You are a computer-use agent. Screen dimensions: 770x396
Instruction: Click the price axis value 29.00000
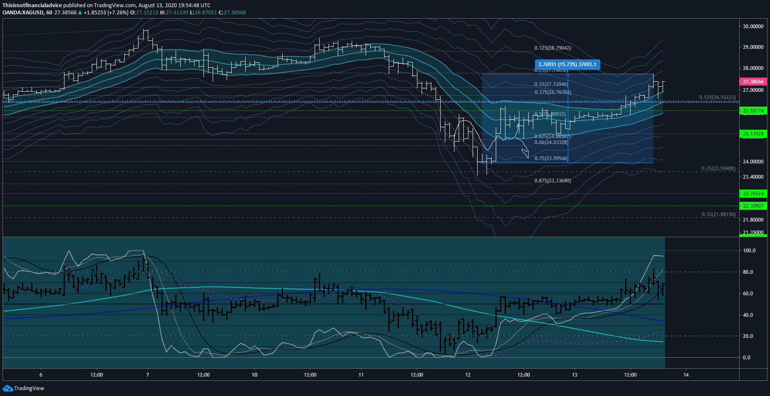[753, 47]
